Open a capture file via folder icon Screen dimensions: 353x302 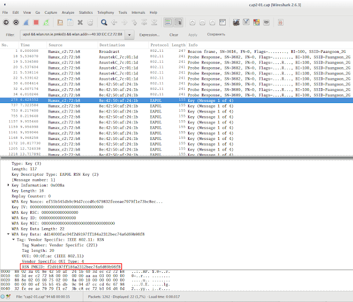60,22
